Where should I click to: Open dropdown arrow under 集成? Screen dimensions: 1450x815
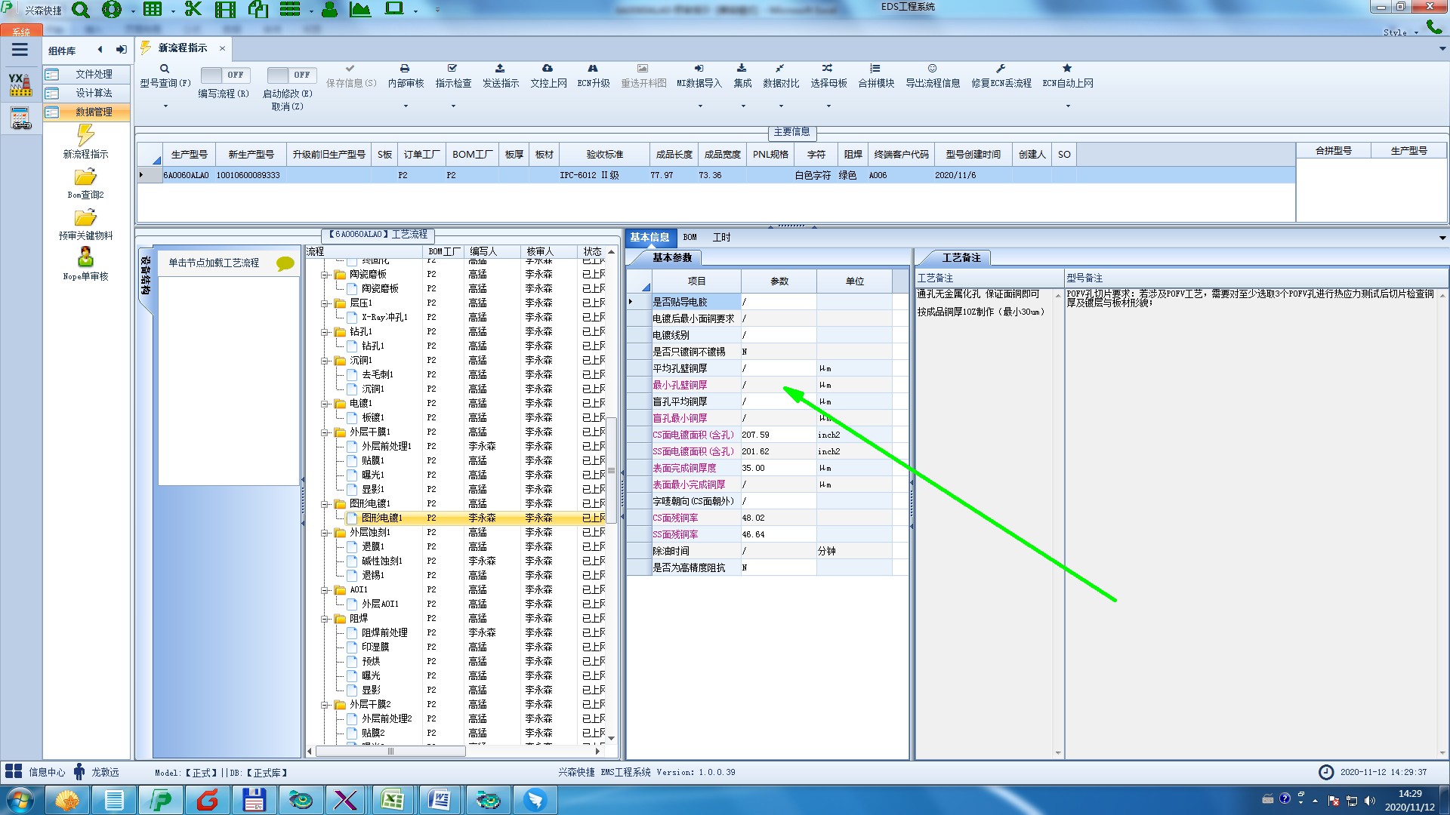[742, 106]
